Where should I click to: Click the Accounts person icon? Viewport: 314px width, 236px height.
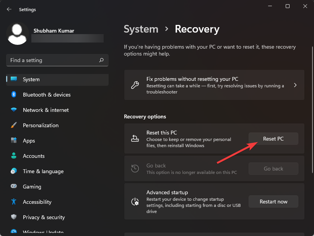tap(14, 156)
